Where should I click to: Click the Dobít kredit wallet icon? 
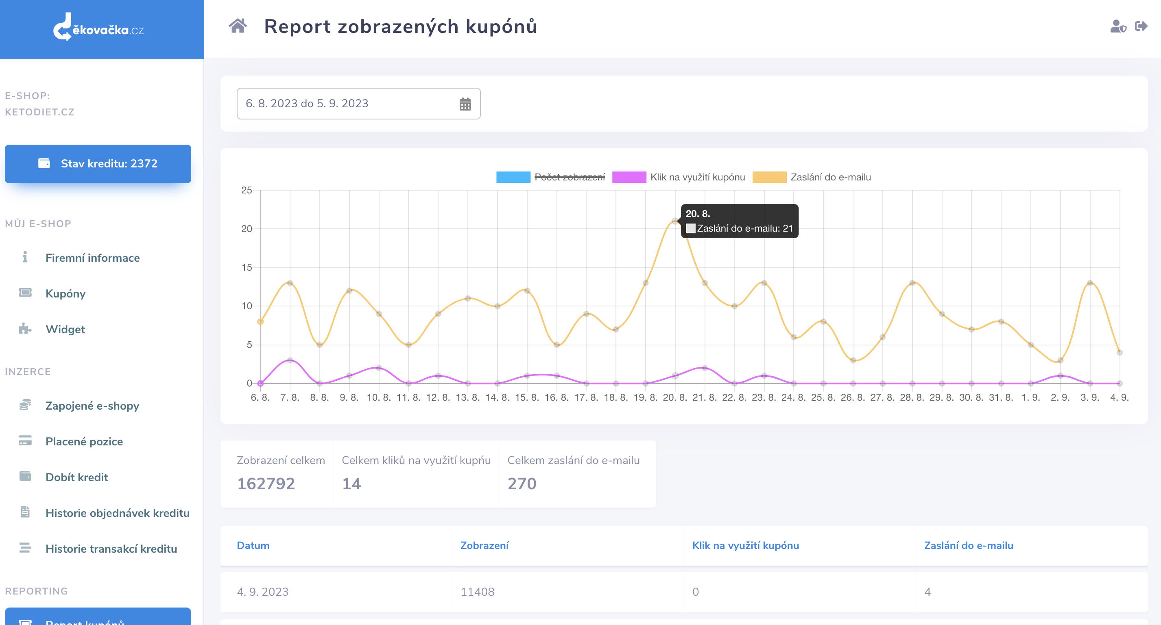coord(25,476)
